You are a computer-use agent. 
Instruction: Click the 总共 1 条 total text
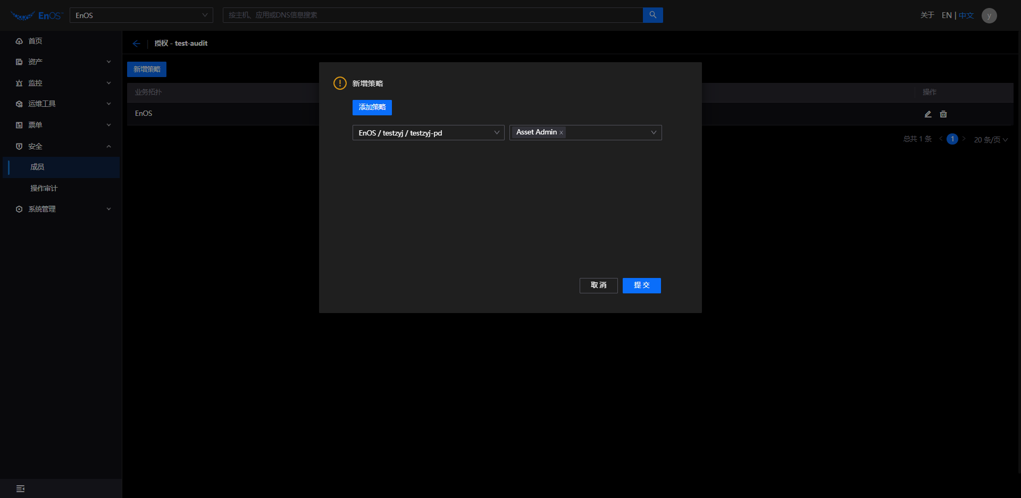pyautogui.click(x=918, y=139)
